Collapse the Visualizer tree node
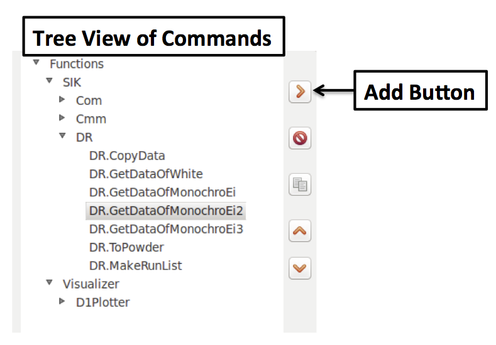 (50, 284)
